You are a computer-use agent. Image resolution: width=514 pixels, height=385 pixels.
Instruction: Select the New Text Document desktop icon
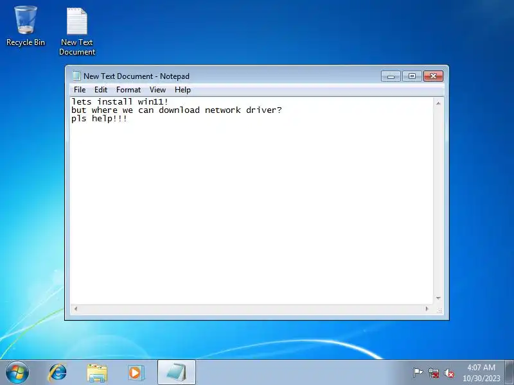[77, 31]
